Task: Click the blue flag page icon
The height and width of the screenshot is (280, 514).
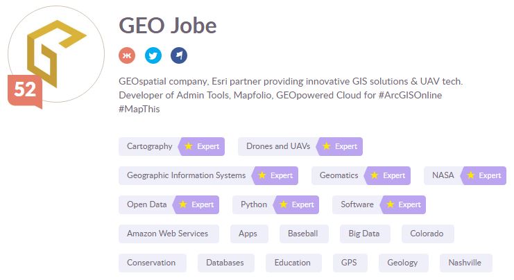Action: [179, 55]
